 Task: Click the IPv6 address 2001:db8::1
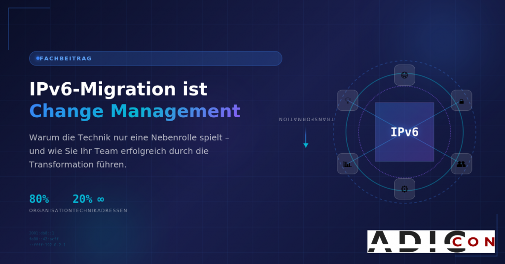point(42,233)
